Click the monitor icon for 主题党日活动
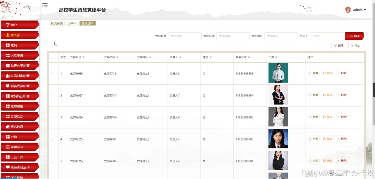Viewport: 375px width, 179px height. pos(8,167)
